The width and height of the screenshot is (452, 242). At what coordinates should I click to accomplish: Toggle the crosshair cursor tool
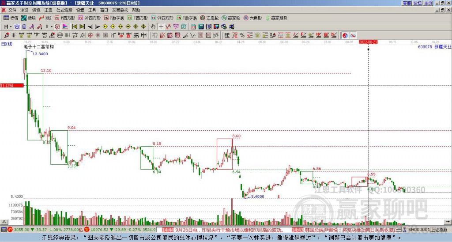[161, 26]
